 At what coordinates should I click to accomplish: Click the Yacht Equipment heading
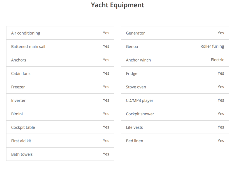click(x=117, y=5)
